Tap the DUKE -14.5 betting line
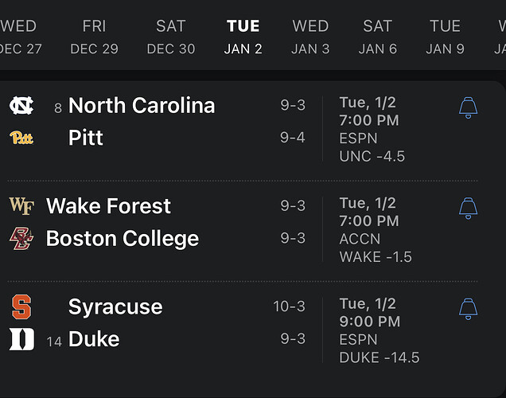The image size is (506, 398). [379, 357]
